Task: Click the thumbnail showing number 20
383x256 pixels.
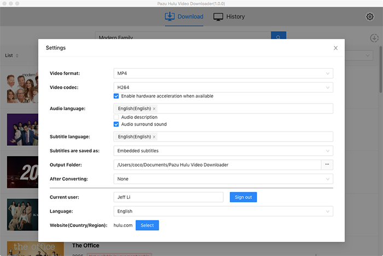Action: tap(22, 172)
